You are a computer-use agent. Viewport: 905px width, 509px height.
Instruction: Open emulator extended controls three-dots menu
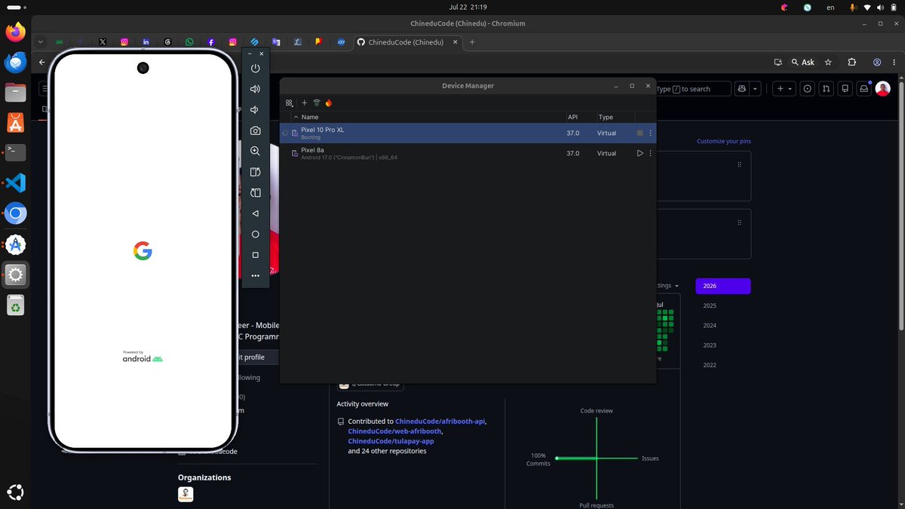256,276
